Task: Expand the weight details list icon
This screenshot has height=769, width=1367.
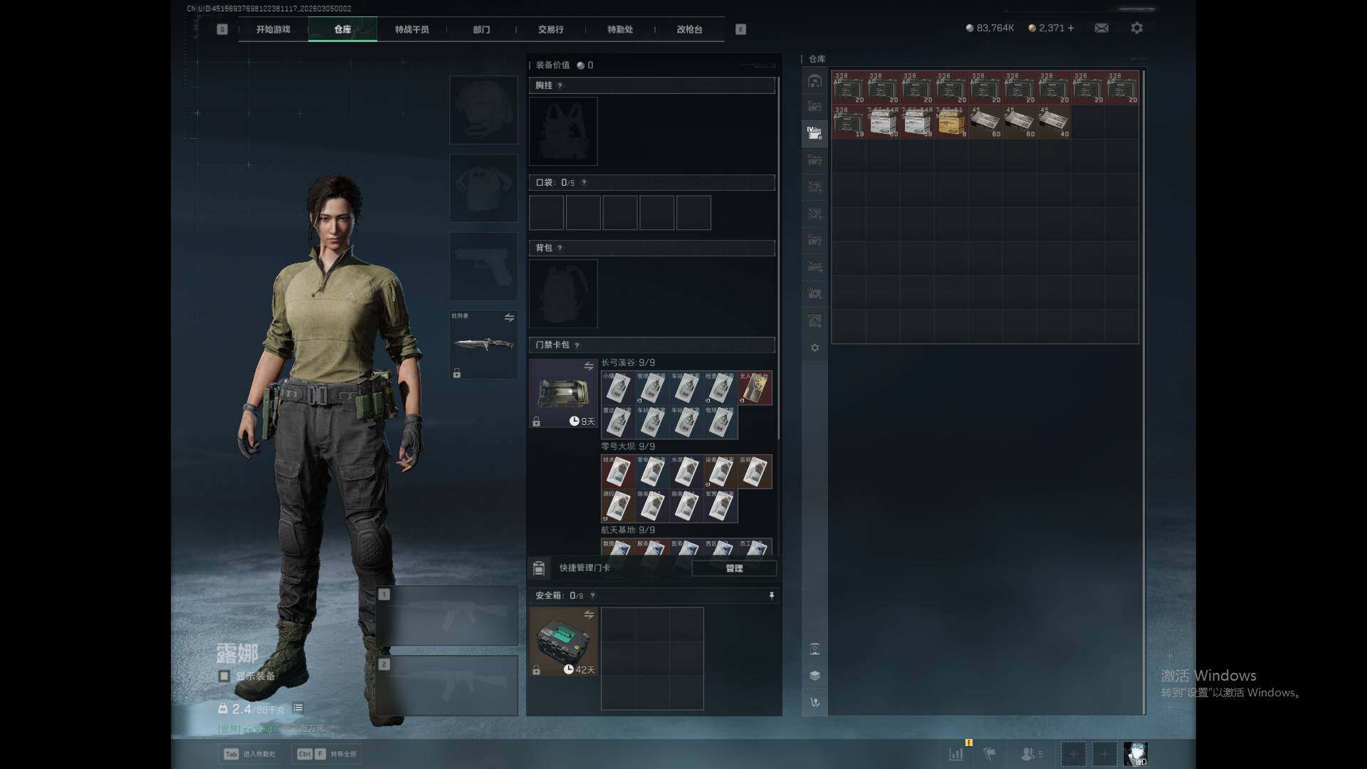Action: click(298, 708)
